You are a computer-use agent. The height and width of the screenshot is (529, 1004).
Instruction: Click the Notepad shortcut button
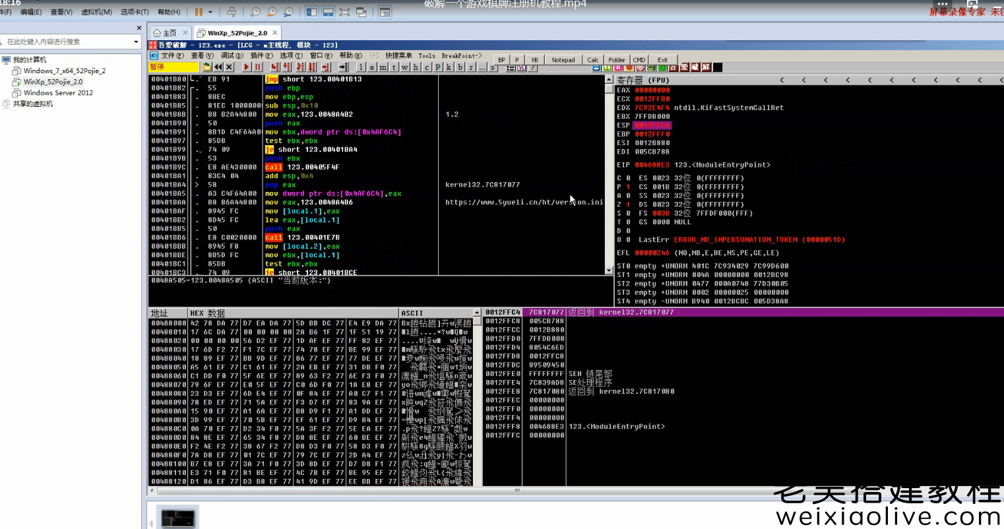(x=563, y=60)
